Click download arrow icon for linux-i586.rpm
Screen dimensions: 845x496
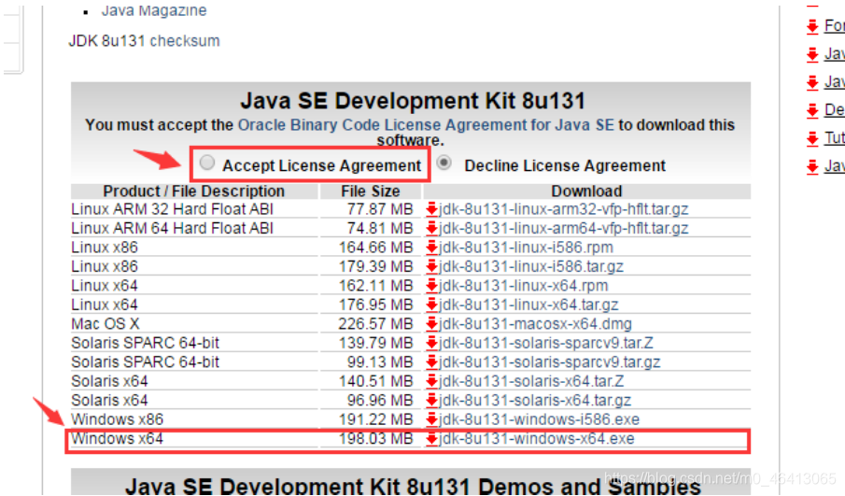pyautogui.click(x=431, y=248)
